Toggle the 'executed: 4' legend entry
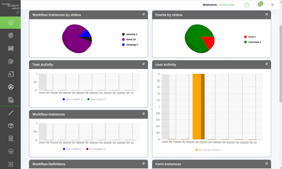Viewport: 282px width, 169px height. point(252,42)
